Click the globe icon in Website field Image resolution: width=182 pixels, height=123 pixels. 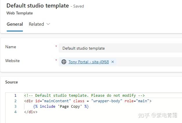64,62
